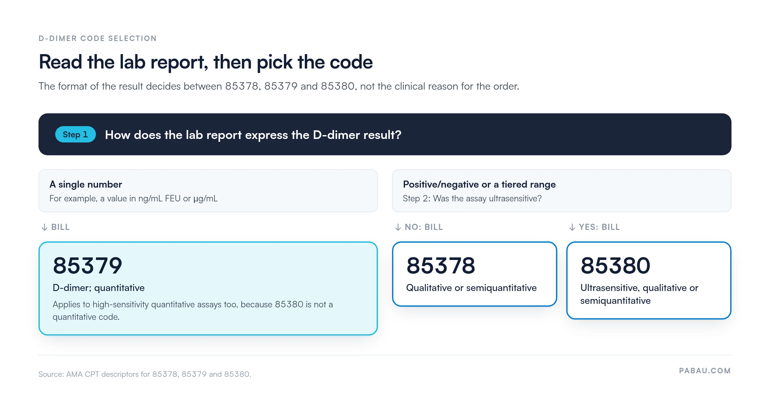The image size is (770, 413).
Task: Click the 'D-dimer; quantitative' descriptor
Action: tap(98, 288)
